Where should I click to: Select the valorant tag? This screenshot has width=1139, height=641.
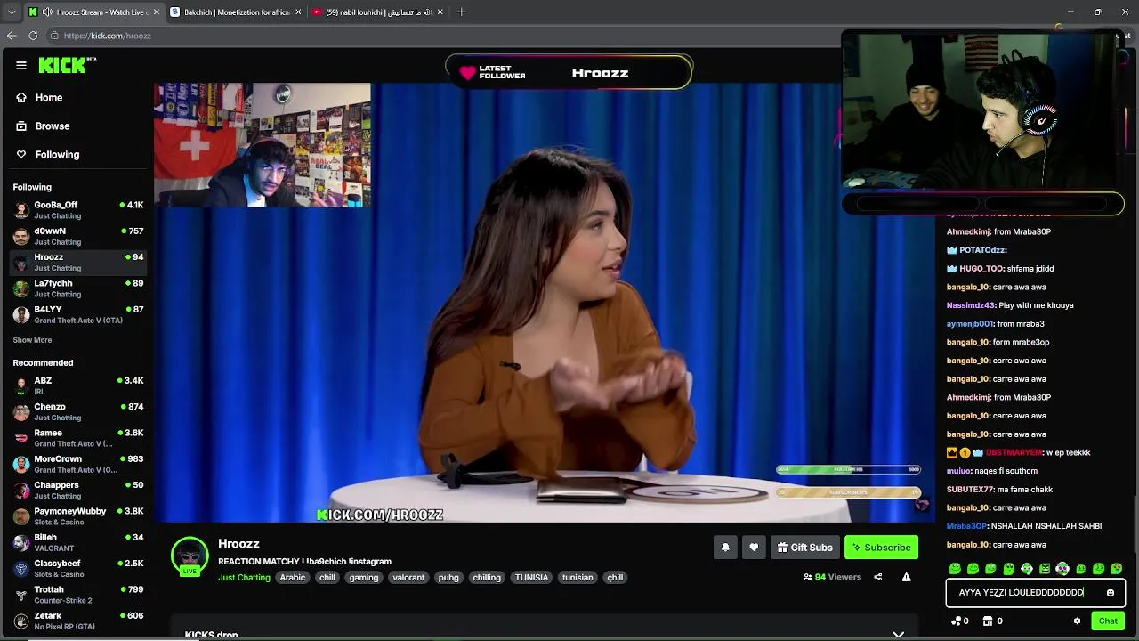[408, 577]
